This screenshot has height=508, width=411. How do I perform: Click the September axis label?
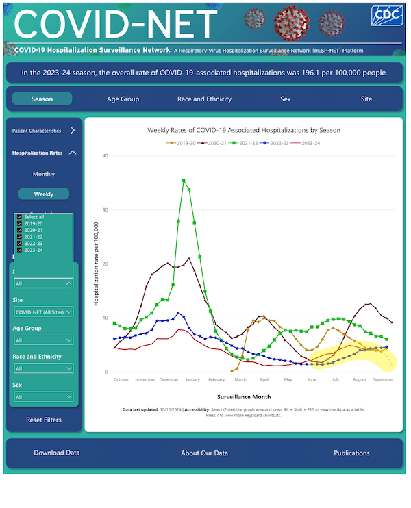[x=383, y=379]
